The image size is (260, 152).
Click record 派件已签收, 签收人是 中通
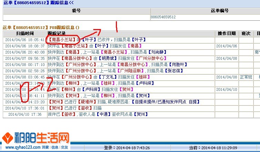coord(98,114)
